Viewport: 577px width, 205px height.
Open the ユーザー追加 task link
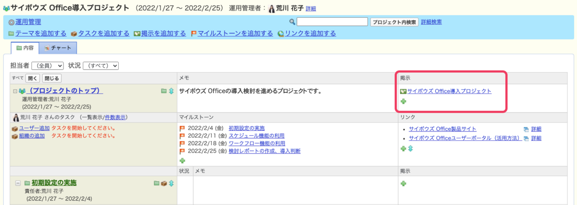[x=34, y=129]
